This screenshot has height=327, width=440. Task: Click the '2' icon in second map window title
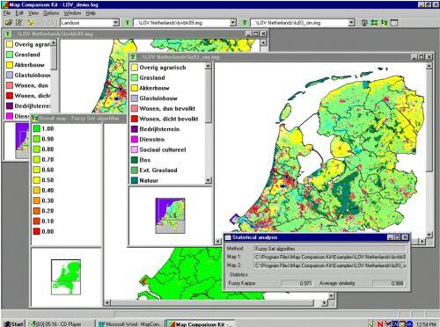(x=133, y=57)
